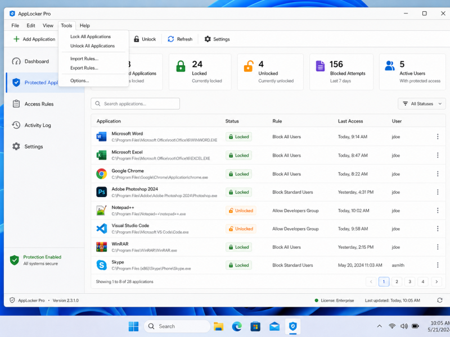Go to page 2 of applications
Viewport: 450px width, 337px height.
397,282
